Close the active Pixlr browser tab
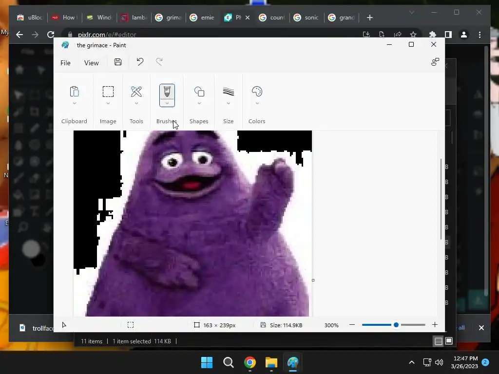Image resolution: width=499 pixels, height=374 pixels. click(248, 18)
